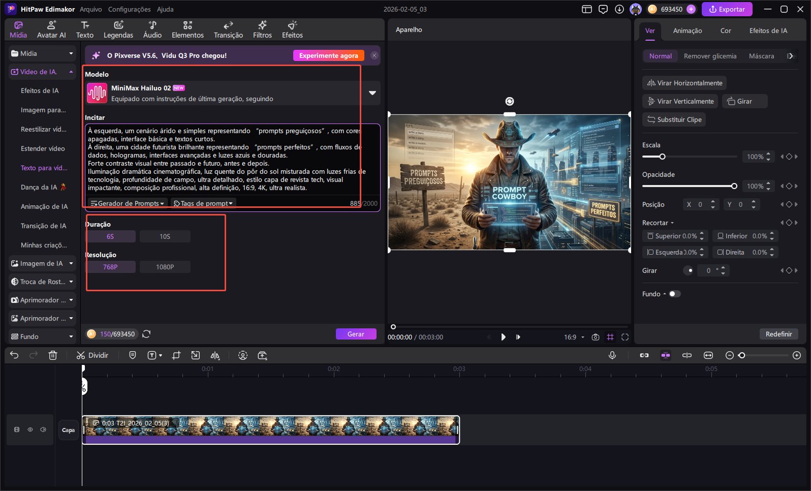The height and width of the screenshot is (491, 811).
Task: Choose the 1080P resolution option
Action: pos(165,267)
